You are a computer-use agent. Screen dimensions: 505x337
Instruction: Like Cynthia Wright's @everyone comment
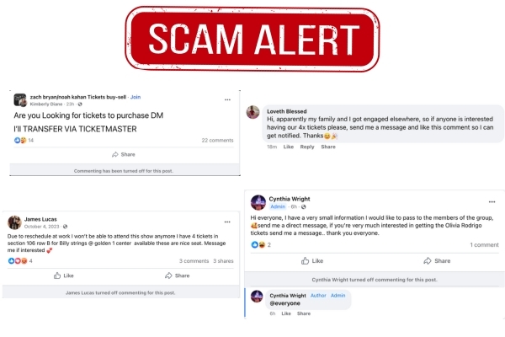(286, 313)
